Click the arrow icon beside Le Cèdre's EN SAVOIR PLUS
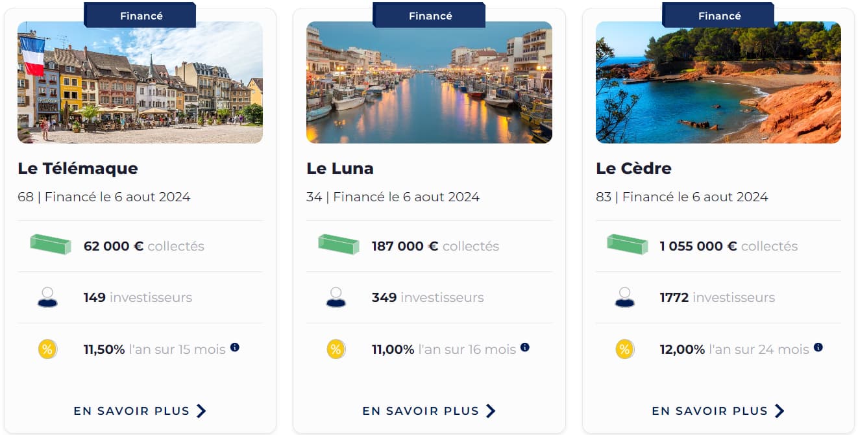Viewport: 858px width, 435px height. click(x=781, y=410)
